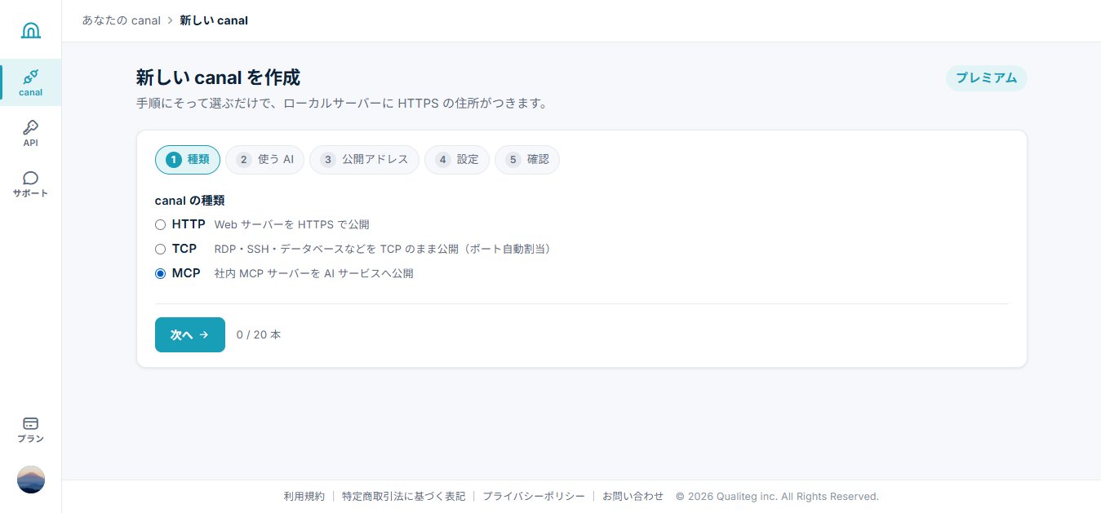Image resolution: width=1101 pixels, height=513 pixels.
Task: Go to step 5 確認 tab
Action: pos(527,160)
